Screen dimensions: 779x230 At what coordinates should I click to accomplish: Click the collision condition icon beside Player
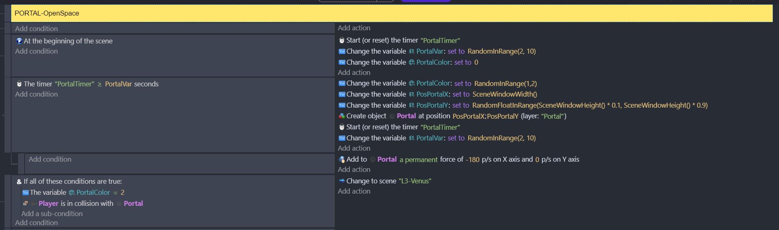pos(25,203)
